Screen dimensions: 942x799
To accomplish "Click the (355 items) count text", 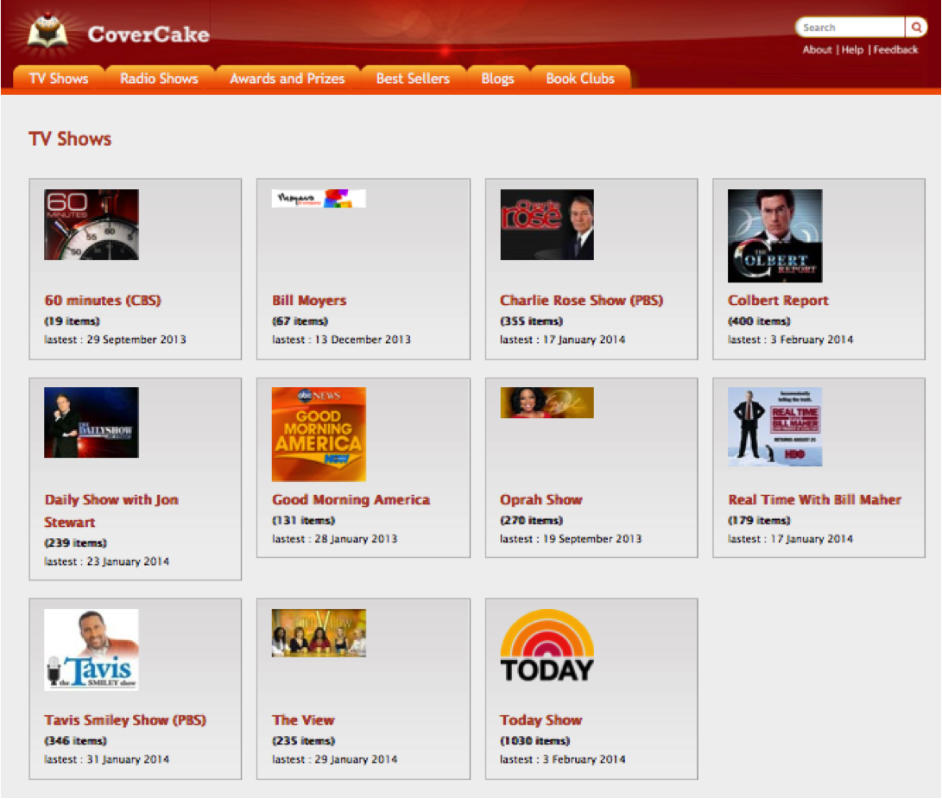I will coord(531,321).
